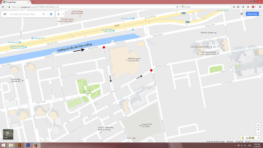The width and height of the screenshot is (263, 148).
Task: Click the Đăng nhập sign-in button
Action: (x=252, y=14)
